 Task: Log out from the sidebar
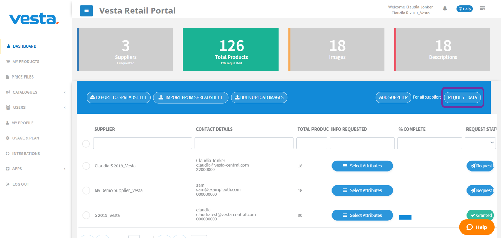point(21,184)
